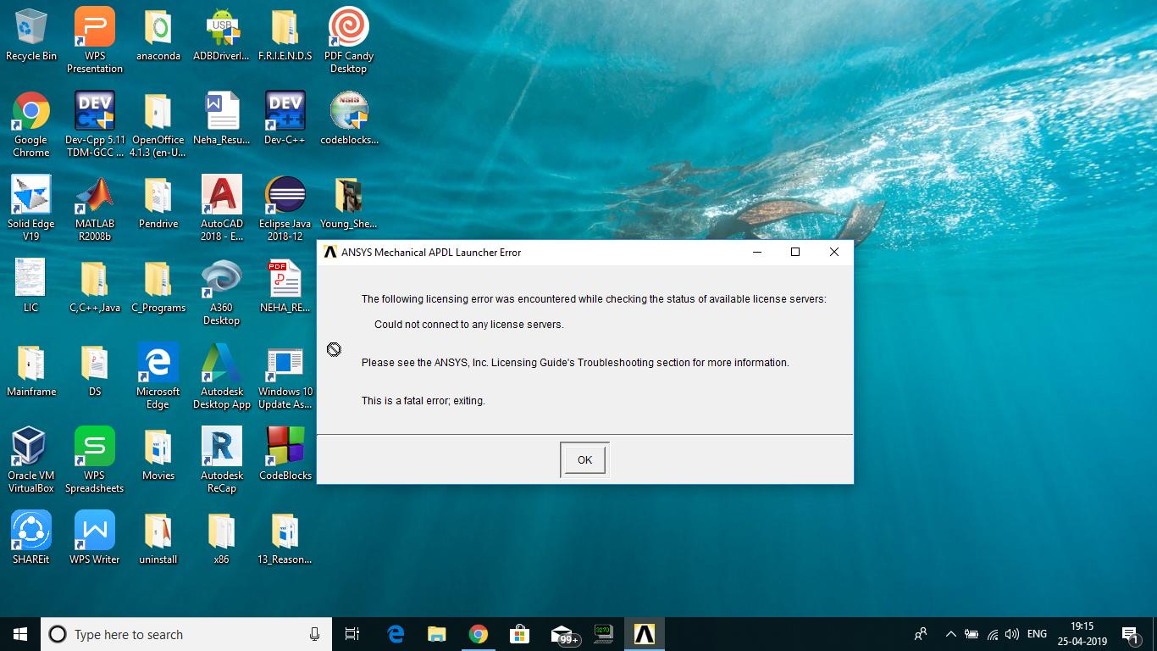
Task: Close the ANSYS Launcher Error dialog
Action: tap(834, 252)
